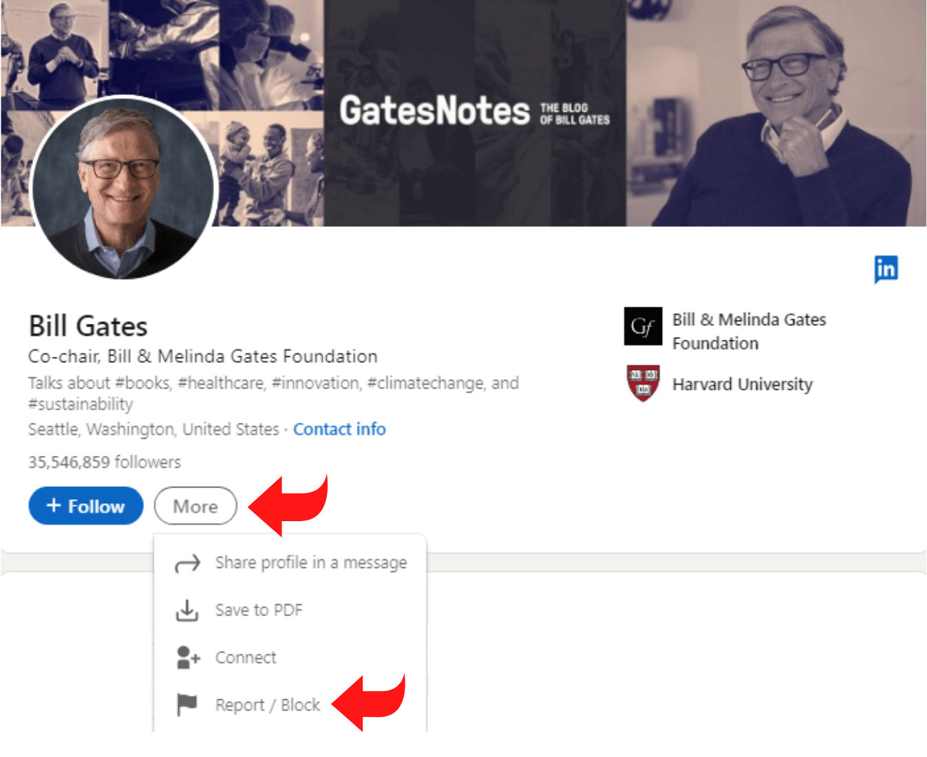Screen dimensions: 927x757
Task: Click the person-plus Connect icon
Action: point(188,658)
